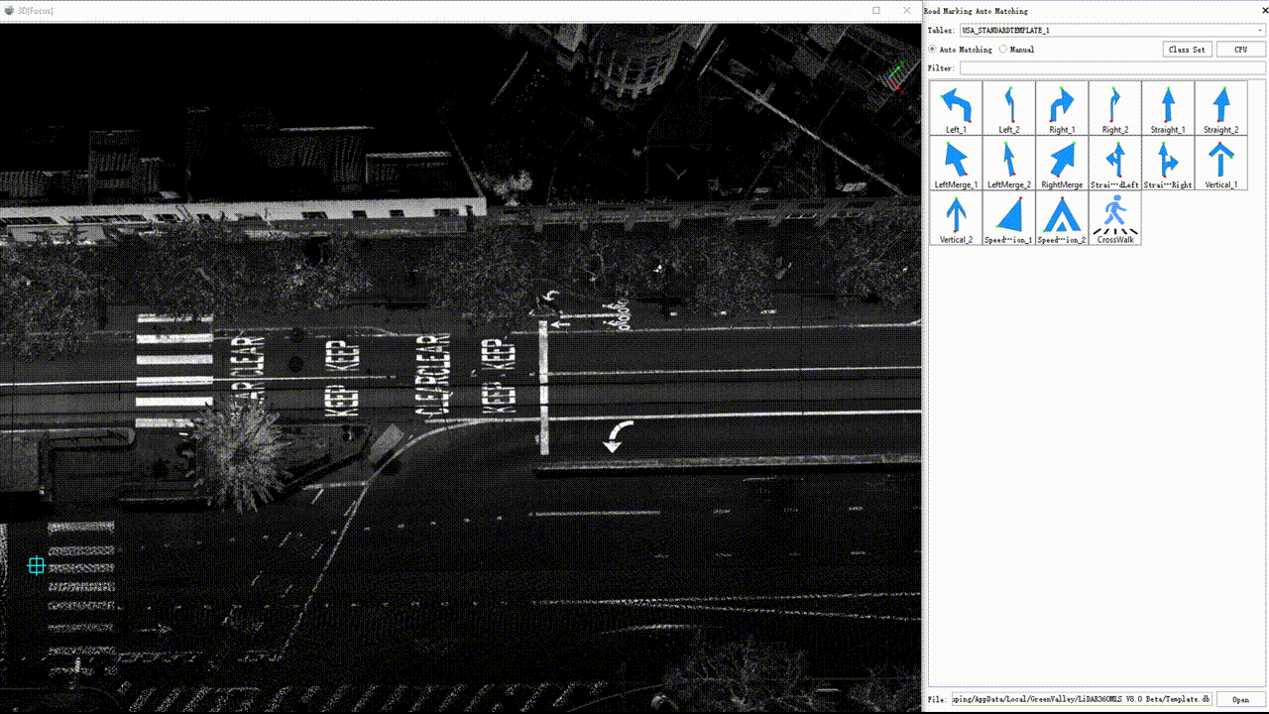The width and height of the screenshot is (1269, 714).
Task: Select the second speed reduction triangle template
Action: [x=1062, y=218]
